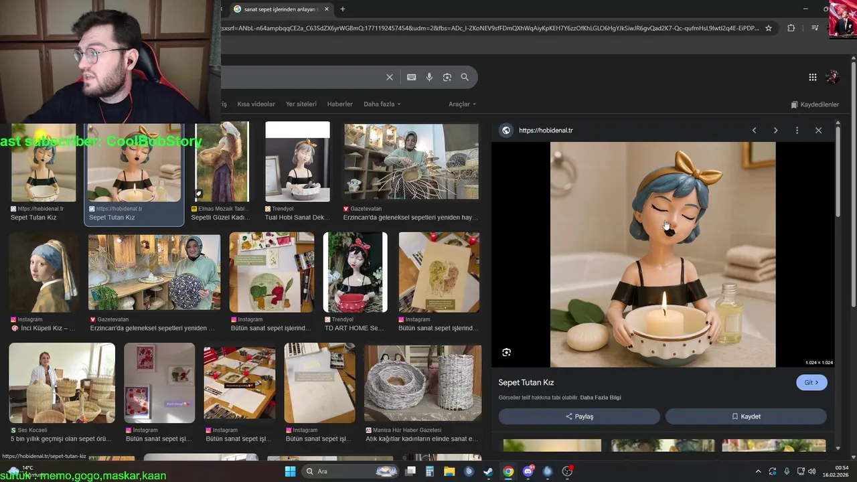Open Gazetevatan 'Erzincan'da geleneksel sepetleri yeniden hay...' image
This screenshot has width=857, height=482.
(411, 161)
